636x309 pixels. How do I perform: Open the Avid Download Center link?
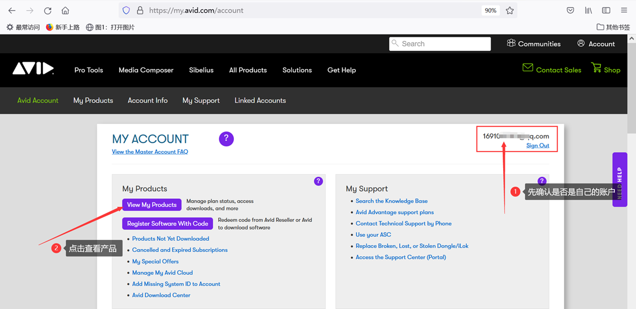pos(161,295)
